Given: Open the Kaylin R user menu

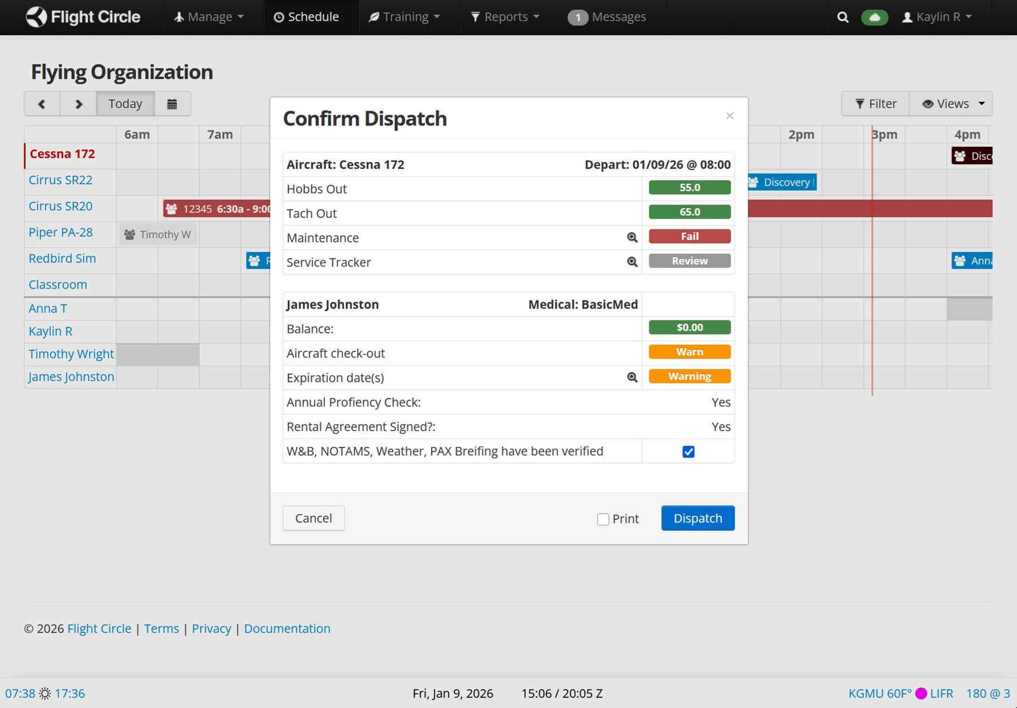Looking at the screenshot, I should click(x=937, y=17).
